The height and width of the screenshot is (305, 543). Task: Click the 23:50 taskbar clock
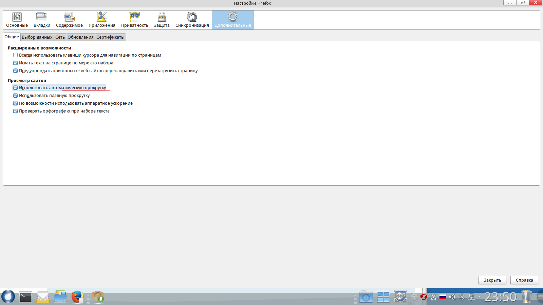click(x=500, y=297)
